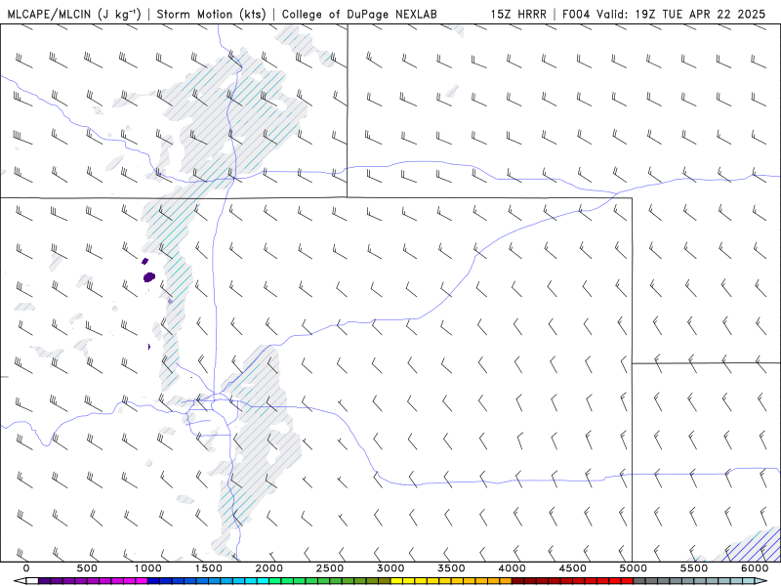Screen dimensions: 781x586
Task: Click the 3500 label on the color scale
Action: 451,568
